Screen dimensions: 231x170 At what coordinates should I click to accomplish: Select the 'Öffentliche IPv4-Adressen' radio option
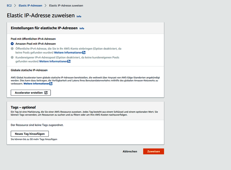click(12, 48)
